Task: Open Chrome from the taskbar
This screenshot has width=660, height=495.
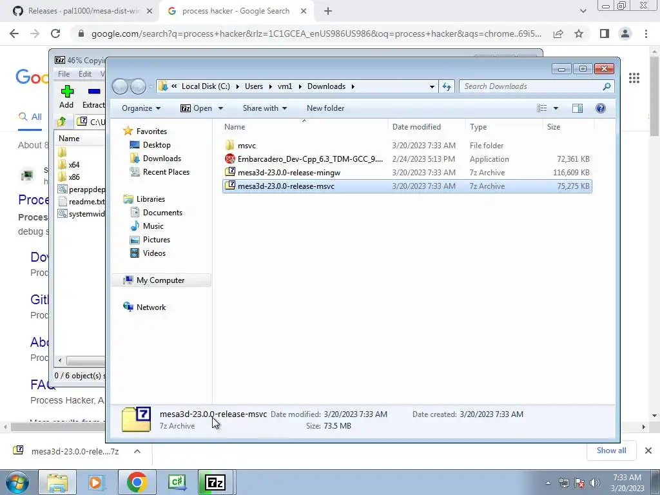Action: [x=137, y=482]
